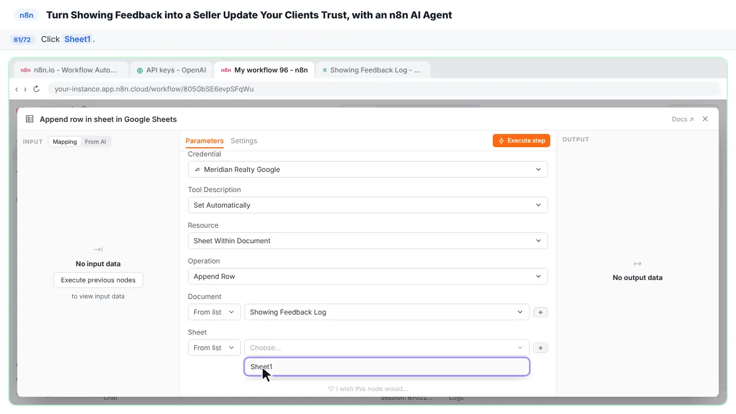Expand the Credential dropdown Meridian Realty Google
The width and height of the screenshot is (736, 414).
coord(367,170)
